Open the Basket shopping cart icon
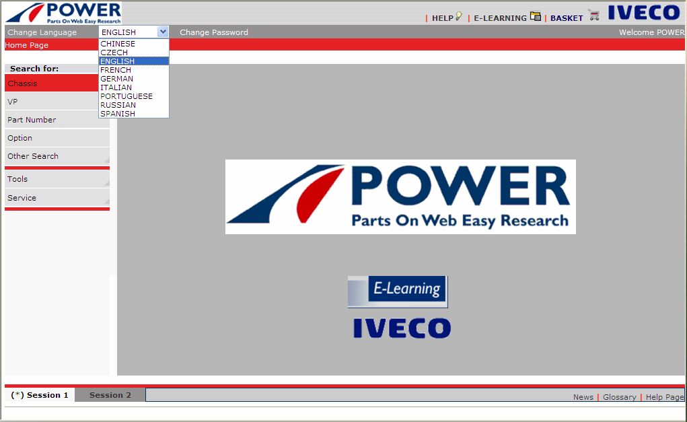This screenshot has width=687, height=422. click(594, 15)
